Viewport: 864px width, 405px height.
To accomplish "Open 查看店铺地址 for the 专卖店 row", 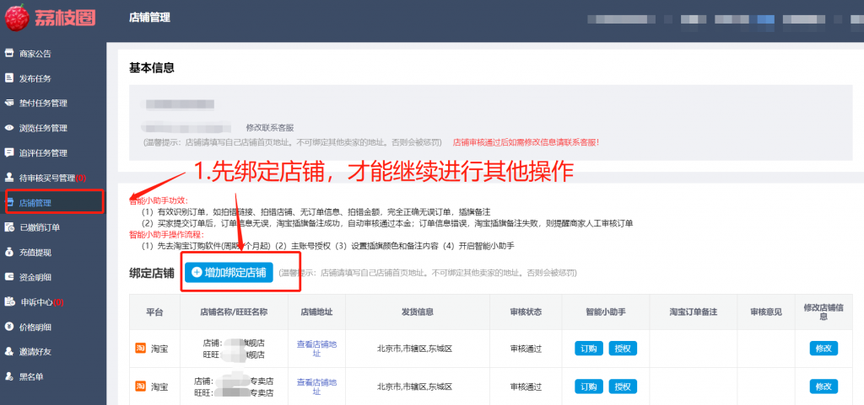I will click(x=317, y=386).
